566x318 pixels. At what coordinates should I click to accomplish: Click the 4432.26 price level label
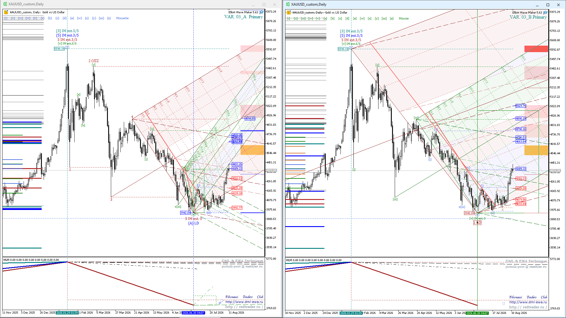[x=237, y=164]
